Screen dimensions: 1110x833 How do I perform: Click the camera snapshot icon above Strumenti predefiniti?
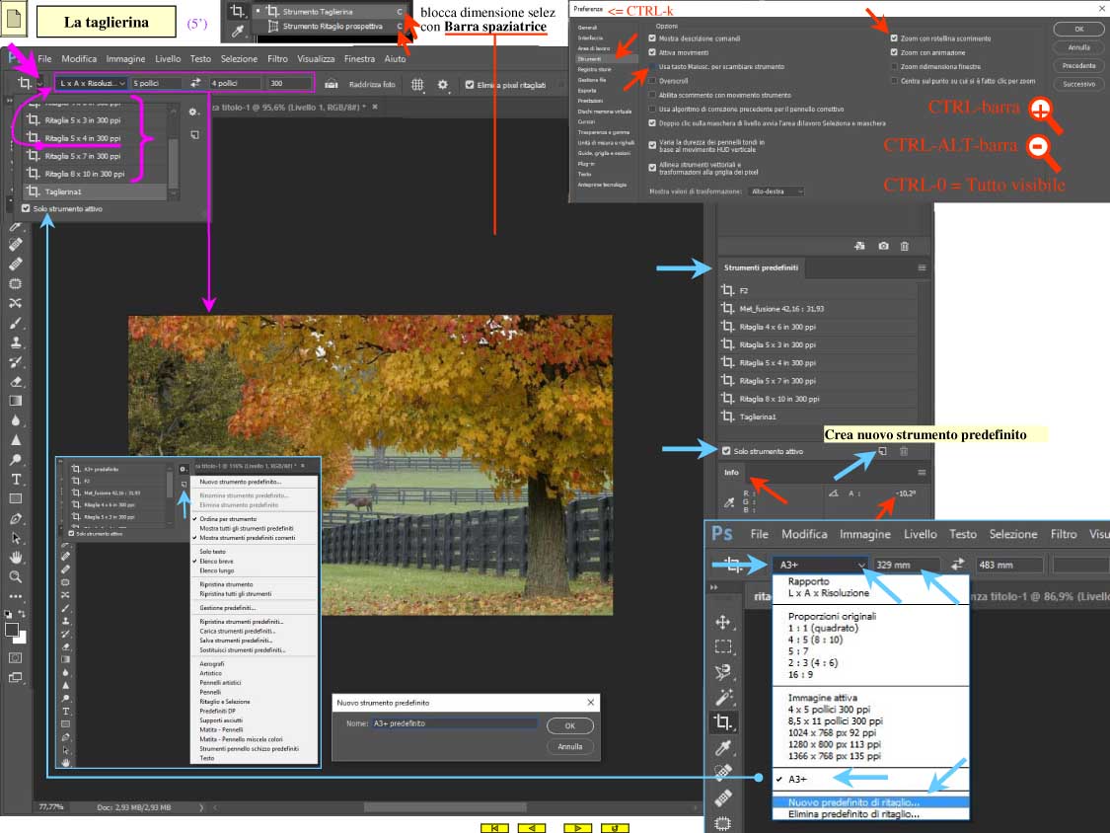click(883, 246)
